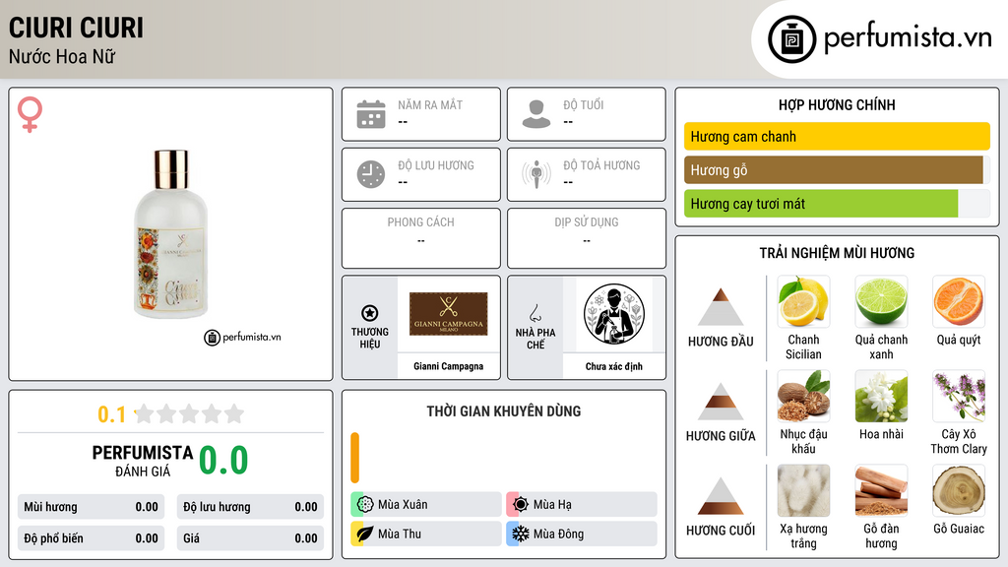Click the Hương cam chanh yellow bar
This screenshot has height=567, width=1008.
pos(837,136)
